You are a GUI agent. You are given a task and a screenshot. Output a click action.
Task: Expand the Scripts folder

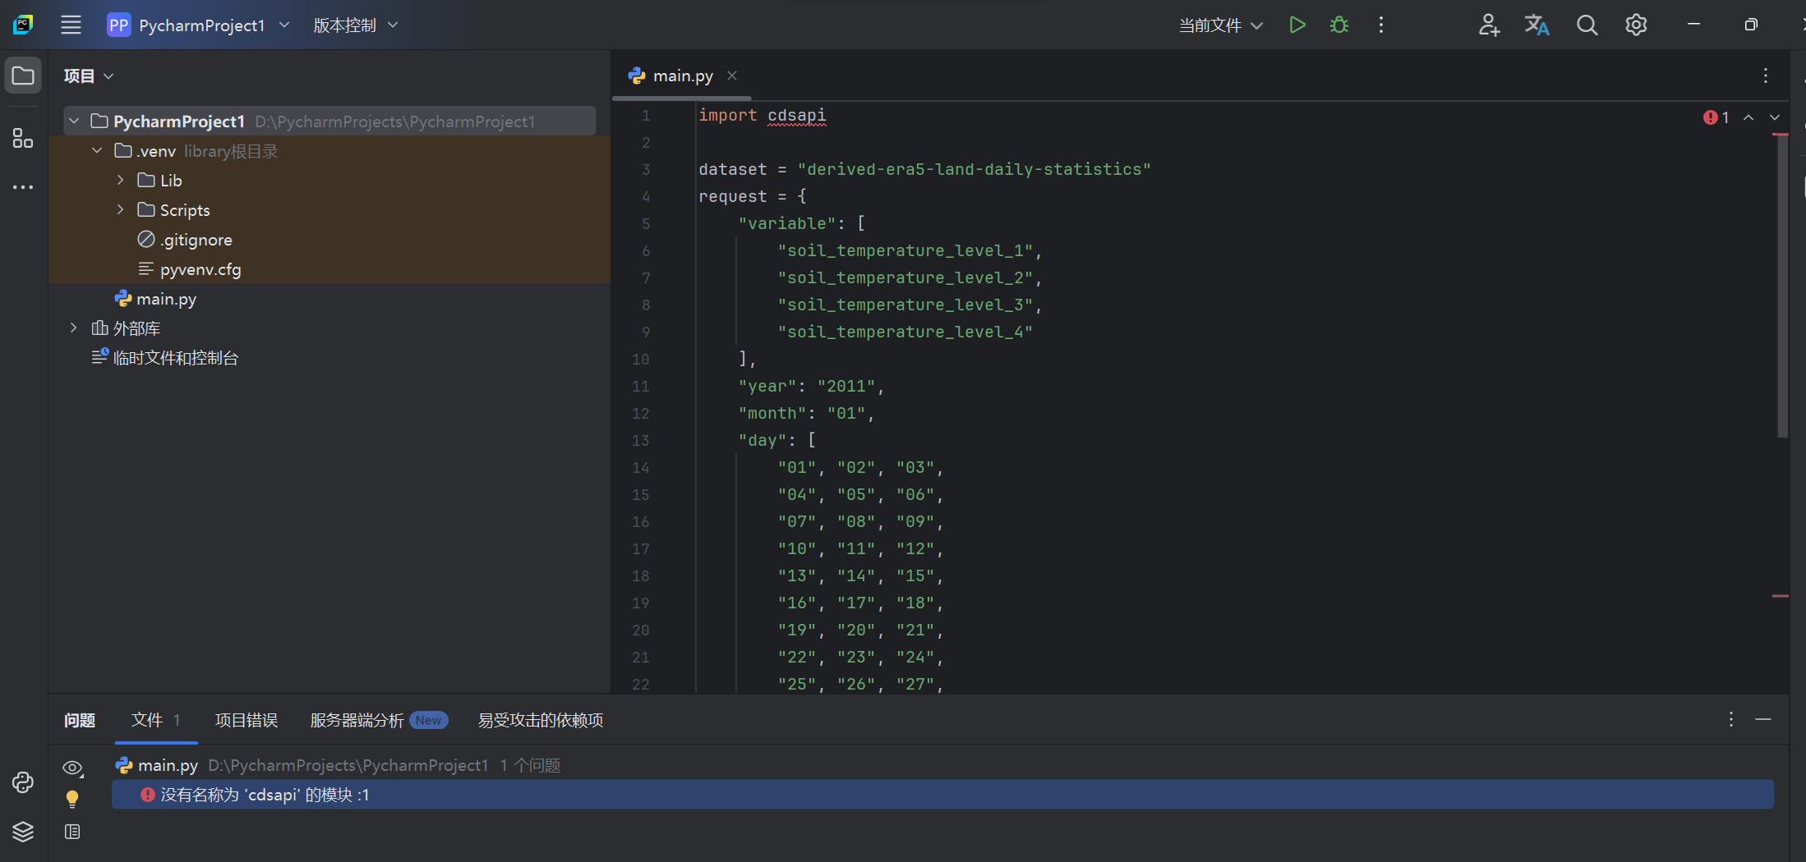point(120,209)
